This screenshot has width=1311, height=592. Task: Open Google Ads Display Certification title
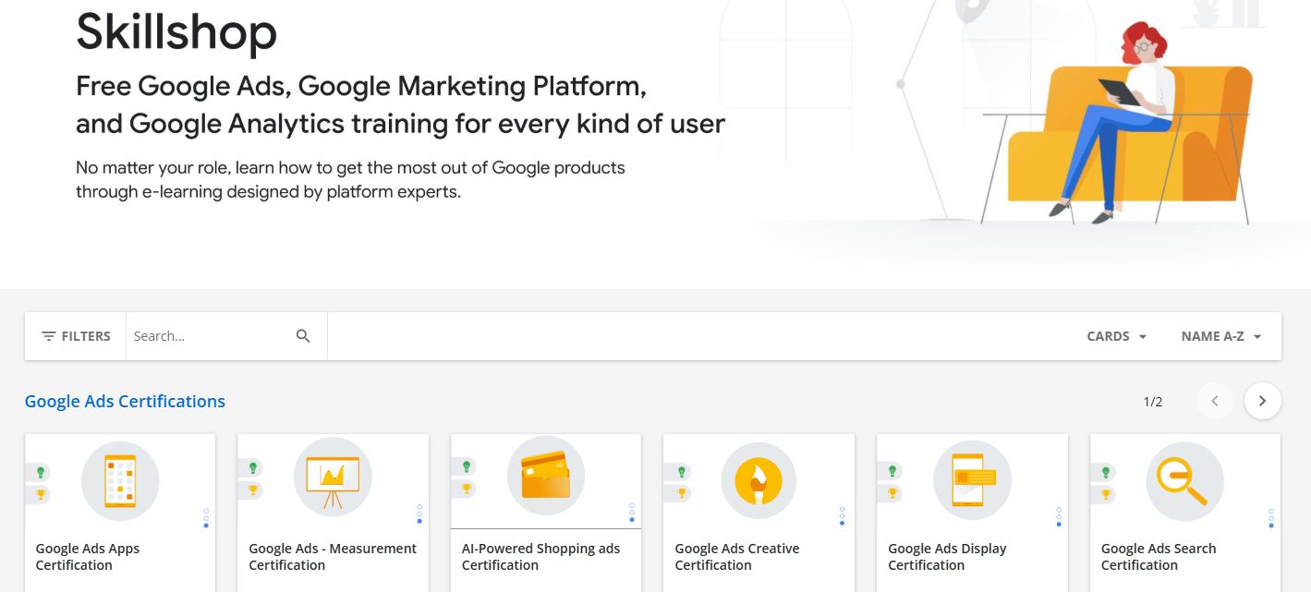pos(947,557)
